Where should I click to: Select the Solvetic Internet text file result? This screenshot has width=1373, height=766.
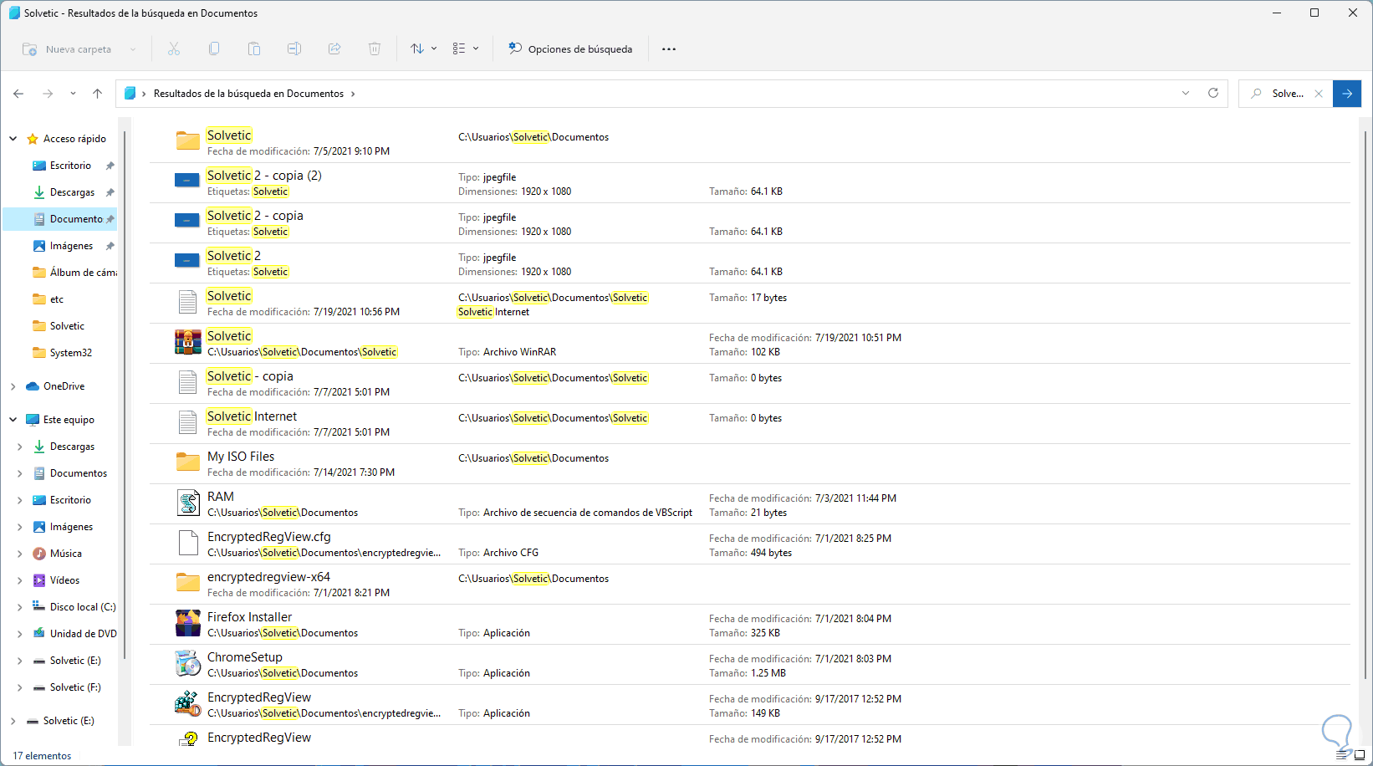point(750,424)
